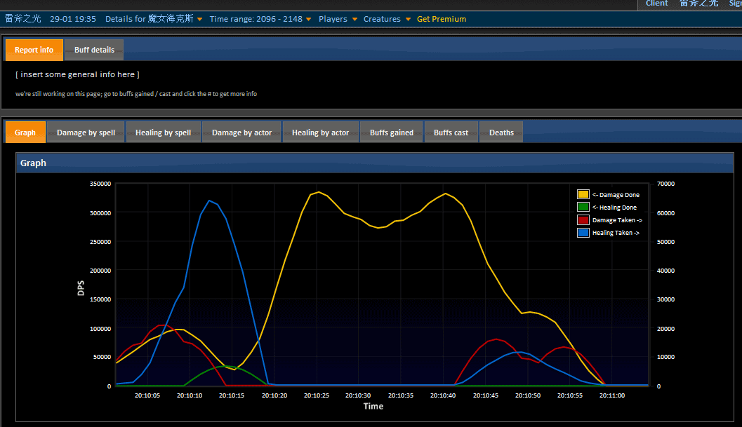Click the Get Premium link

tap(442, 19)
